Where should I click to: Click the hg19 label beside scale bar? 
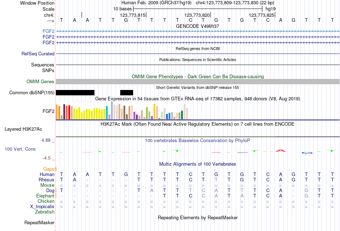pos(271,9)
